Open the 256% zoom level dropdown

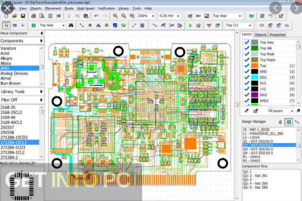click(153, 16)
